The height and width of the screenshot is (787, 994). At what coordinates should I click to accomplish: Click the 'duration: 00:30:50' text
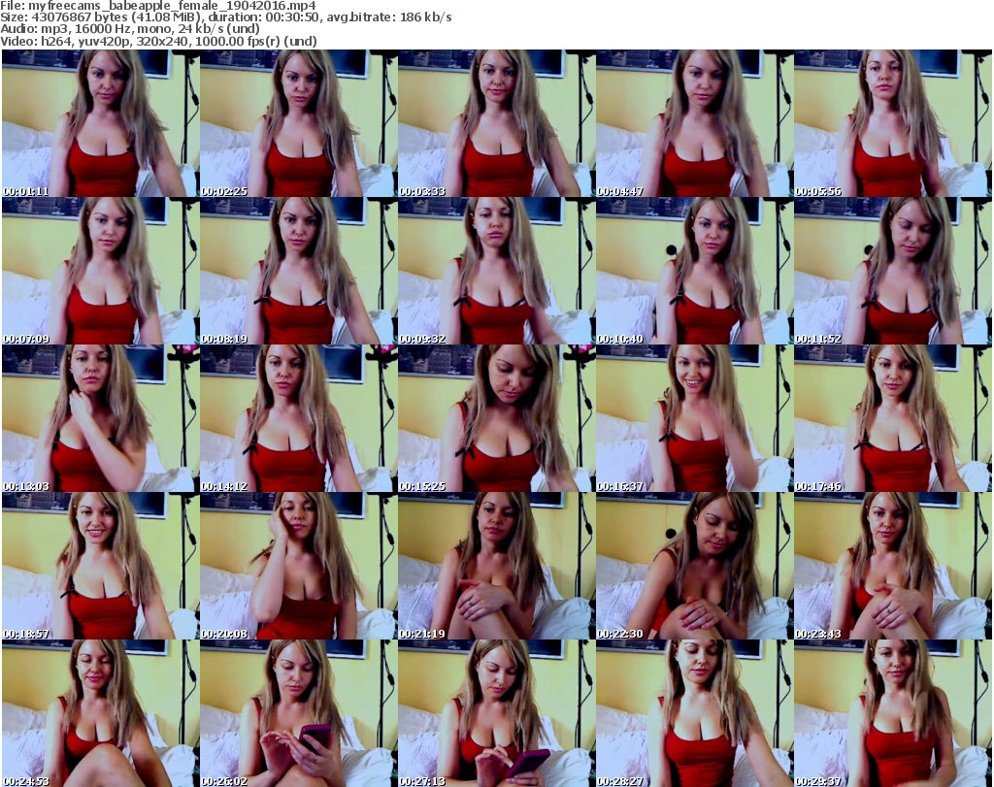coord(264,17)
